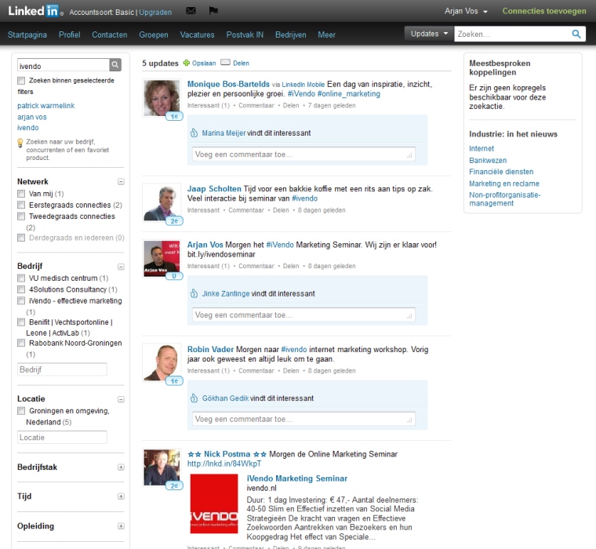Click 'Financiële diensten' industry link
Image resolution: width=596 pixels, height=549 pixels.
501,172
